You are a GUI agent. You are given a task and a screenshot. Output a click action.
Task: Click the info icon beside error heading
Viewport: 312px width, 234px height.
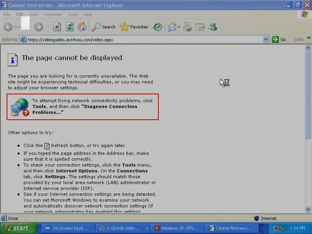click(12, 60)
